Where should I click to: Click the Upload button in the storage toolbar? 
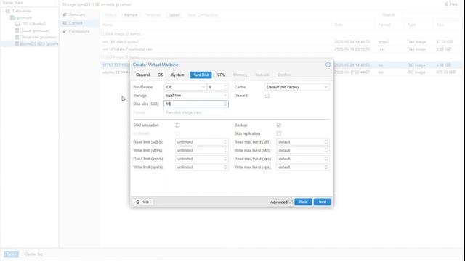[x=174, y=14]
